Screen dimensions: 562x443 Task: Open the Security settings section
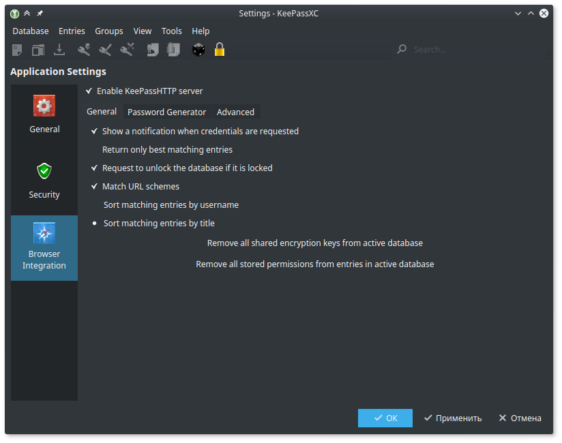(x=44, y=181)
